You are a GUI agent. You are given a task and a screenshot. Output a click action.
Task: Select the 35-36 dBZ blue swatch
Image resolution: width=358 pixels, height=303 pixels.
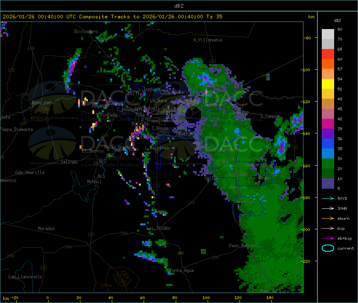tap(328, 143)
